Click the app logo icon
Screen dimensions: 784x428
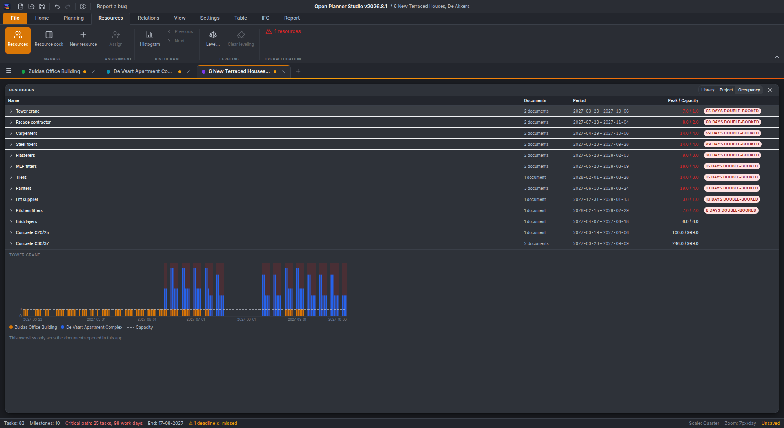(7, 7)
